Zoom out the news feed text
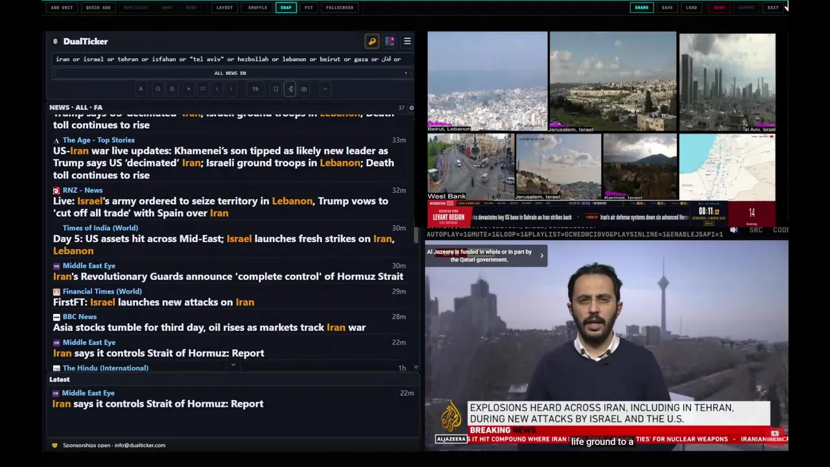 (x=158, y=89)
